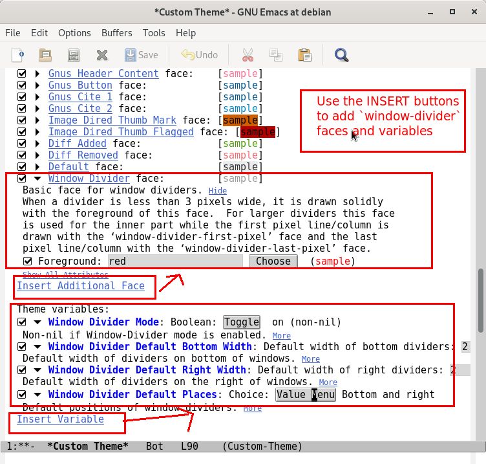Open a file with the folder toolbar icon

(45, 55)
